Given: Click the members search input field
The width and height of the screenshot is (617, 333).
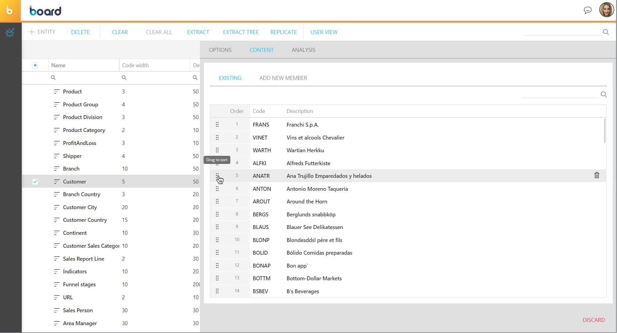Looking at the screenshot, I should tap(560, 94).
